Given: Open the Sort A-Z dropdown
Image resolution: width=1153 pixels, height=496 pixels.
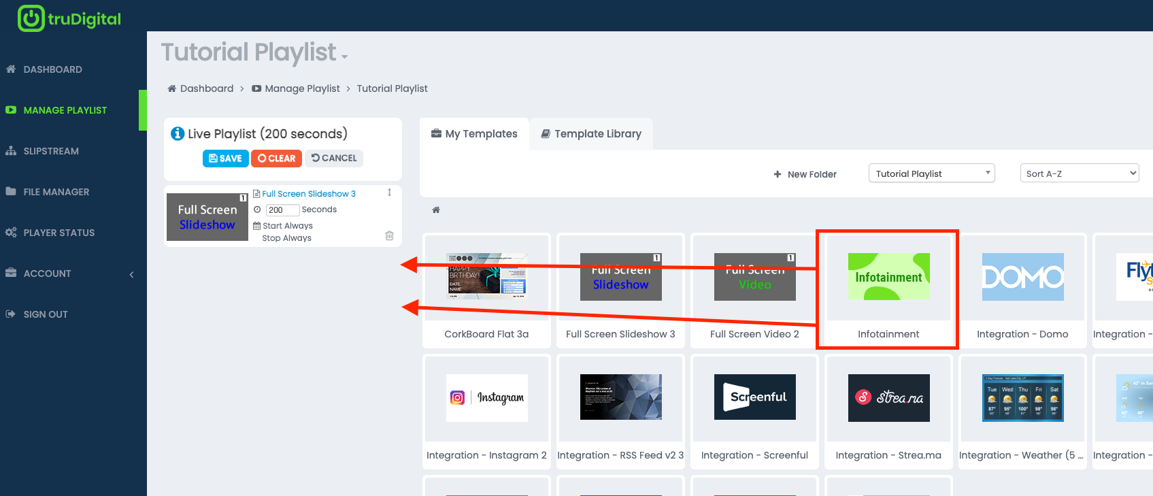Looking at the screenshot, I should [x=1080, y=173].
